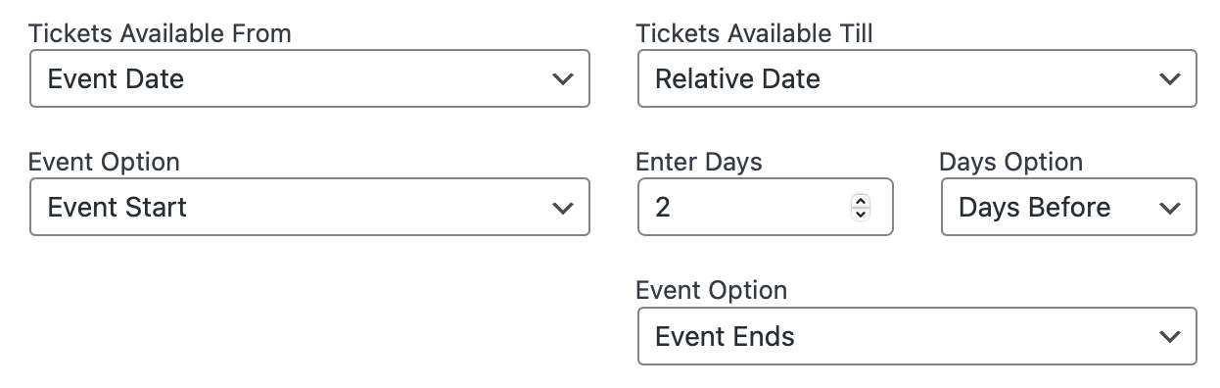
Task: Open the Tickets Available From dropdown
Action: (309, 78)
